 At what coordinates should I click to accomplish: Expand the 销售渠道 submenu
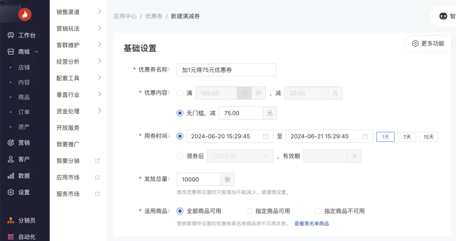tap(100, 11)
